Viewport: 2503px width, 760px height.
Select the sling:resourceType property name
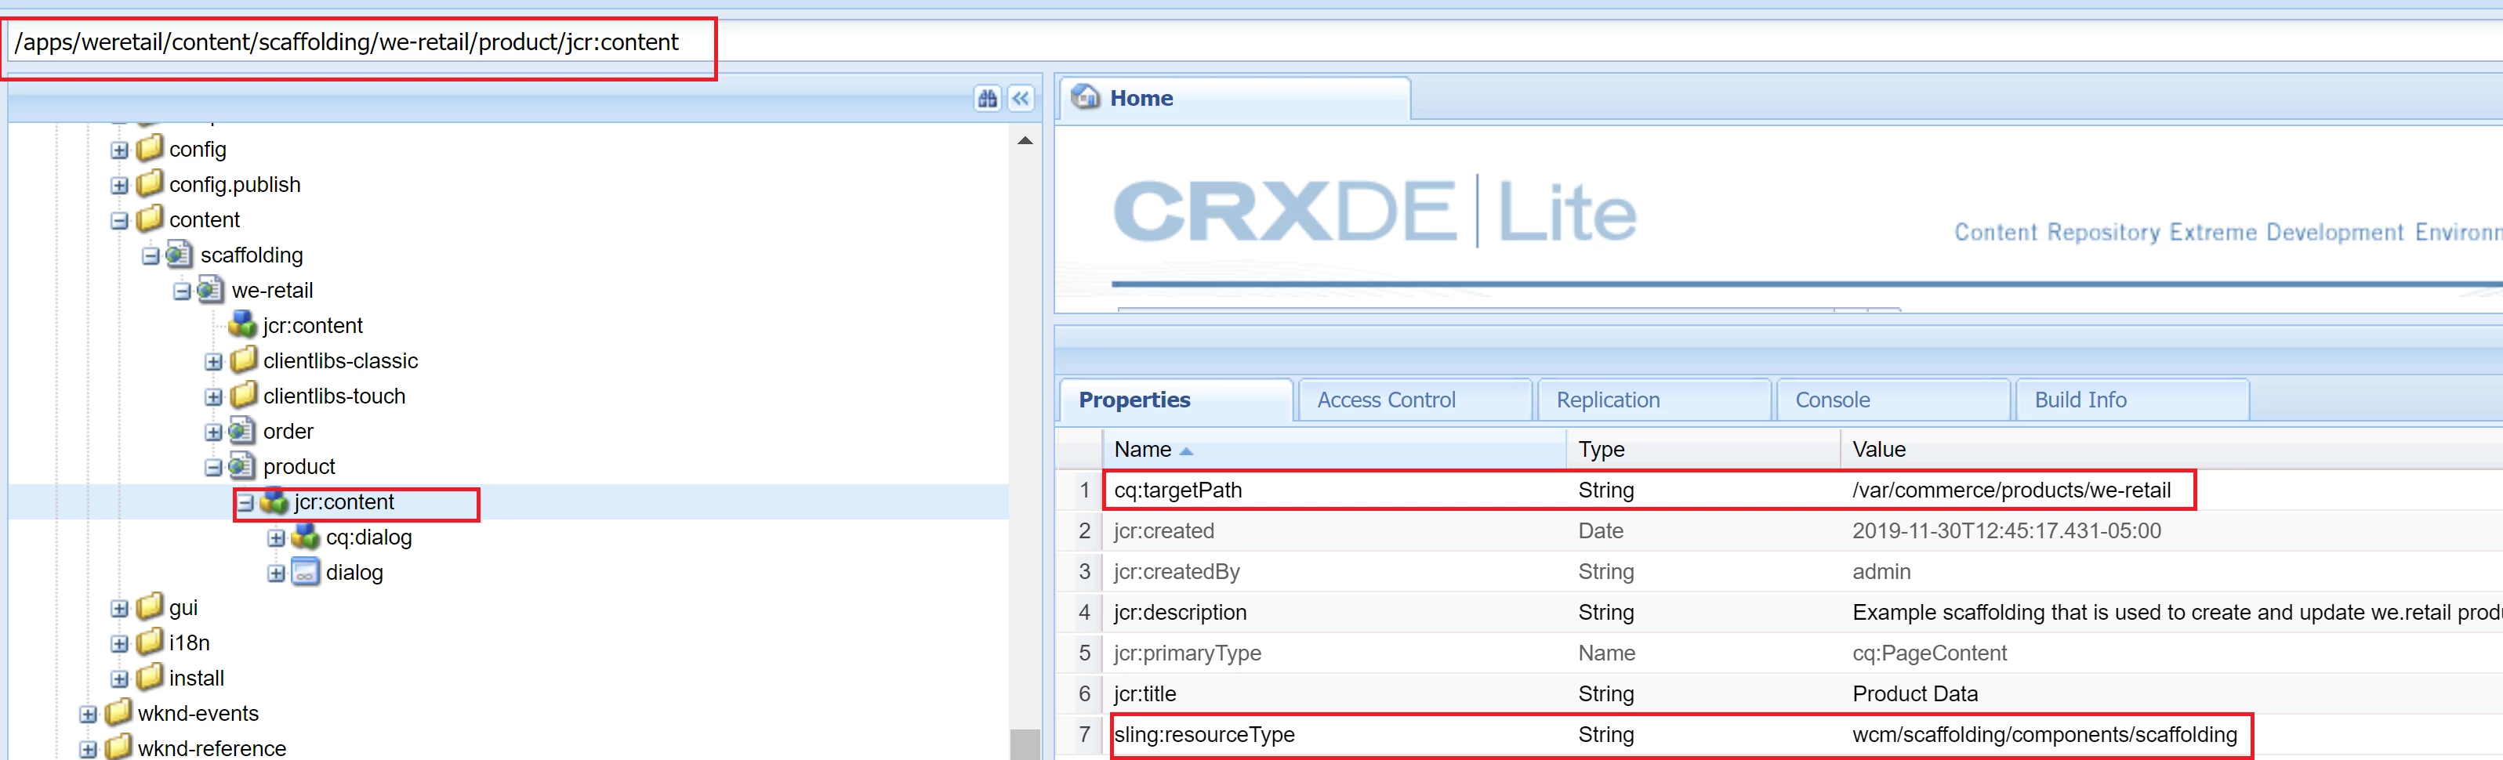(1204, 735)
